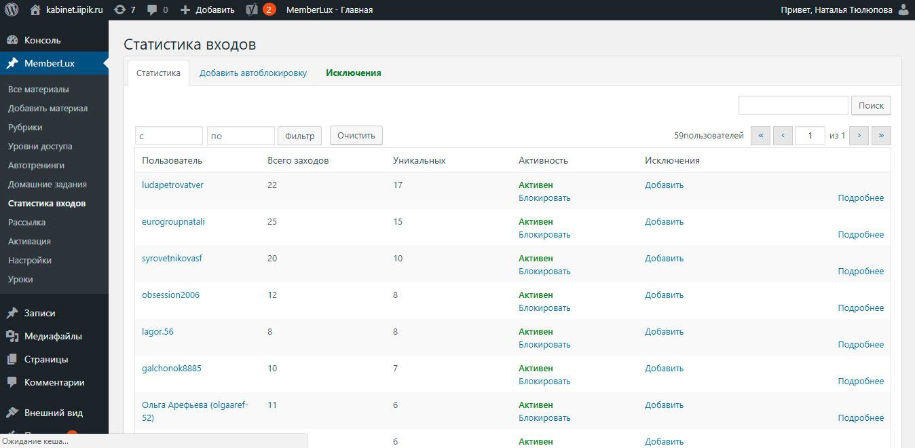Image resolution: width=915 pixels, height=448 pixels.
Task: Click the Всего заходов column header
Action: click(x=298, y=160)
